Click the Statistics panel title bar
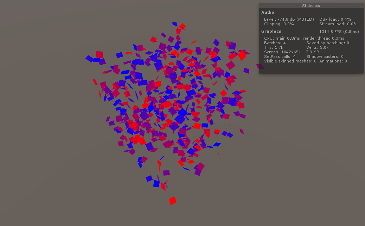The width and height of the screenshot is (365, 226). 311,5
